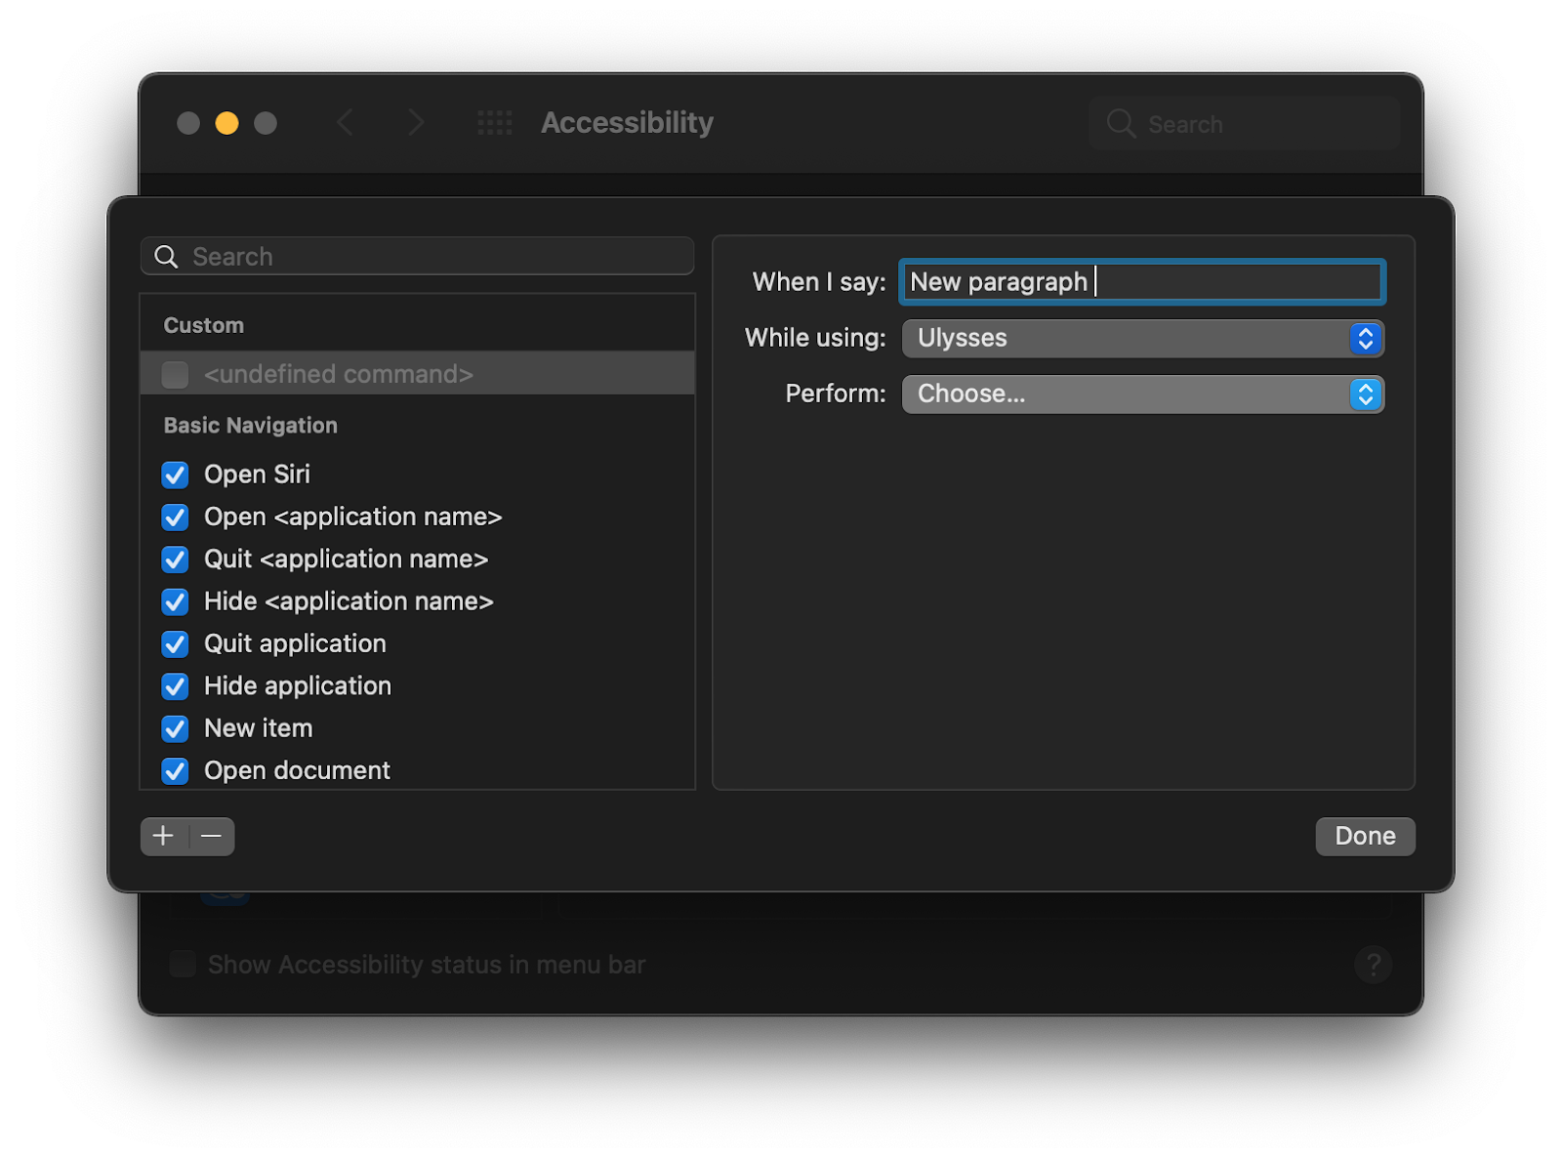
Task: Select the Open document row text
Action: [x=297, y=771]
